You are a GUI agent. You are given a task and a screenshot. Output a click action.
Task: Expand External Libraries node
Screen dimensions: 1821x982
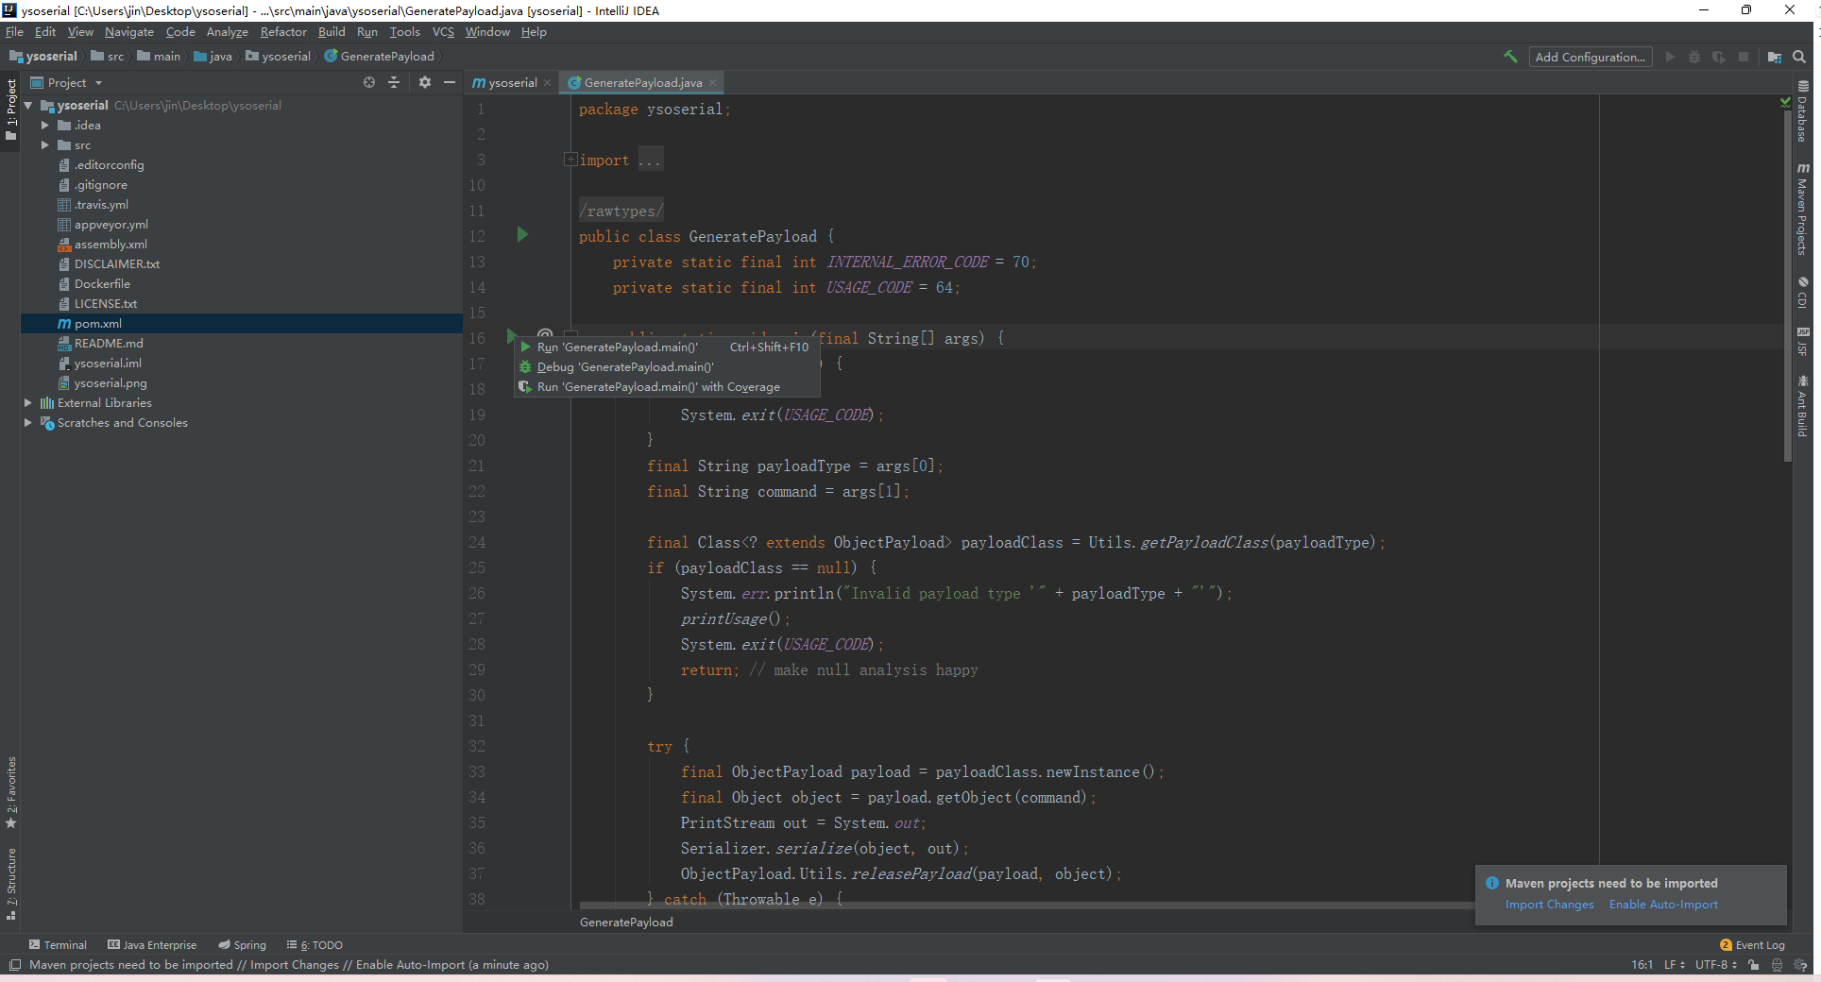tap(28, 402)
